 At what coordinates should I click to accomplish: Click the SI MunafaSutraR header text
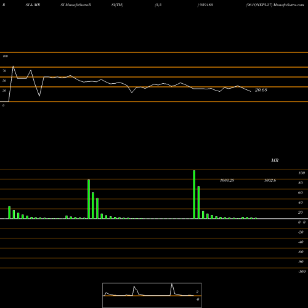[76, 5]
